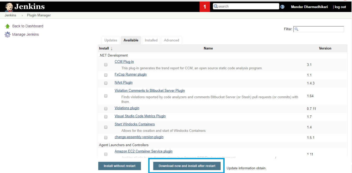Click the Jenkins butler logo icon
This screenshot has width=352, height=173.
(x=9, y=7)
